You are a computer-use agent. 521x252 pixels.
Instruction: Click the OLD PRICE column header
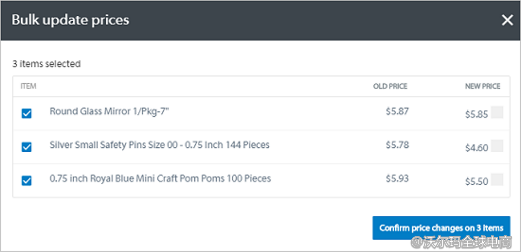click(390, 86)
